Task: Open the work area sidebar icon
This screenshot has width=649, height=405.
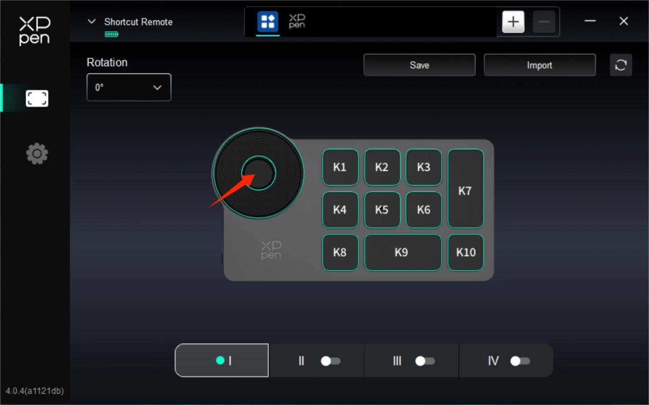Action: [37, 98]
